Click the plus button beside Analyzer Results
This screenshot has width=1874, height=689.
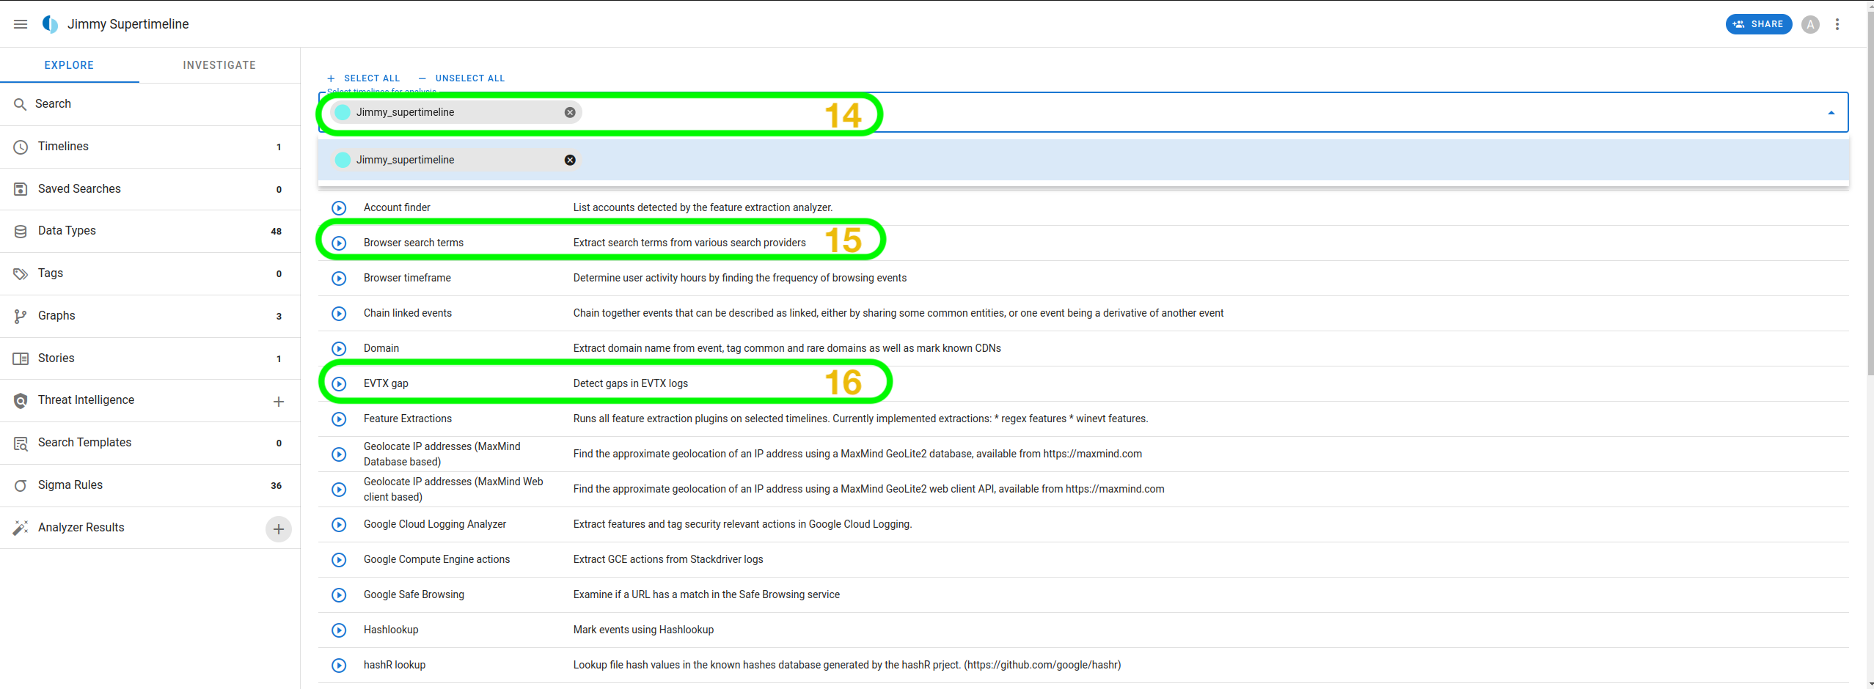coord(279,529)
